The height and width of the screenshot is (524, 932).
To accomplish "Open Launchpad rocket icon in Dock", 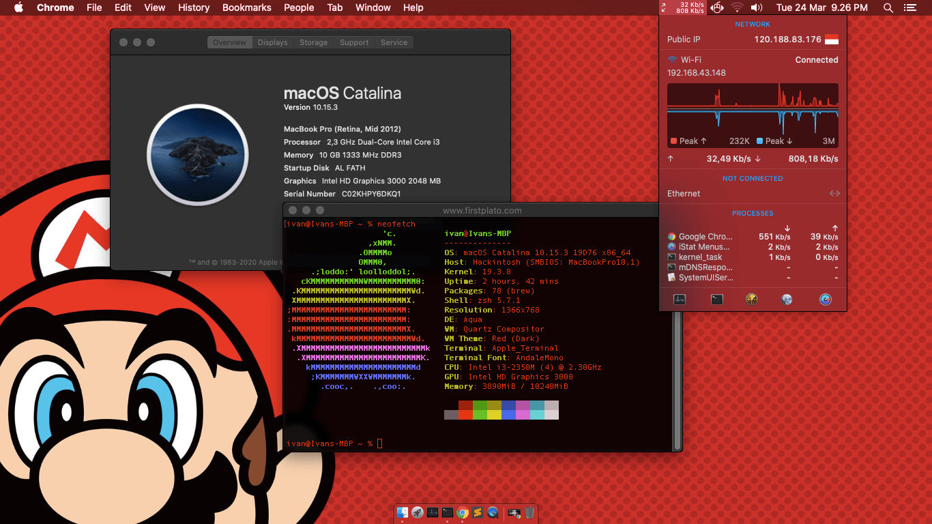I will tap(418, 512).
